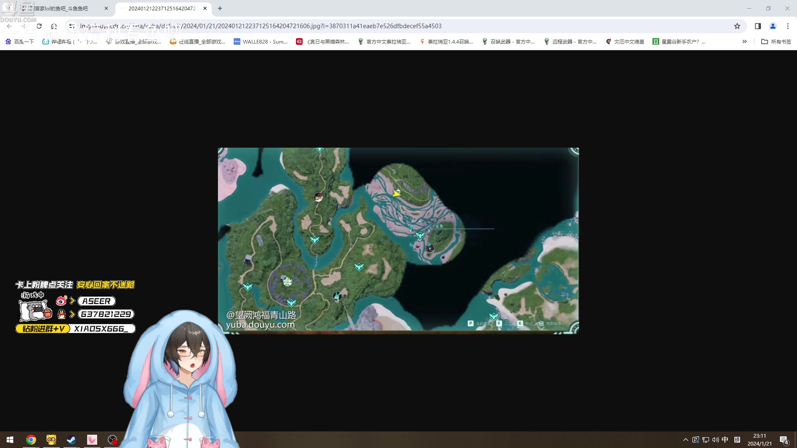Open the 灾厄中文维基 bookmark
The width and height of the screenshot is (797, 448).
pos(625,41)
